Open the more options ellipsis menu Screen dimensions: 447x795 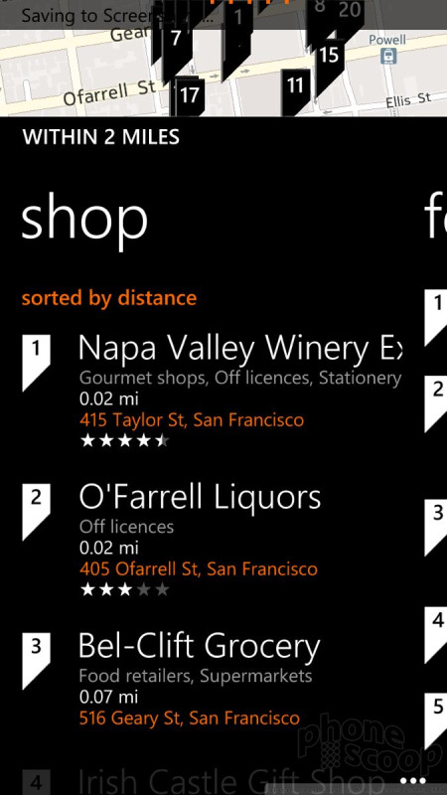click(x=415, y=781)
